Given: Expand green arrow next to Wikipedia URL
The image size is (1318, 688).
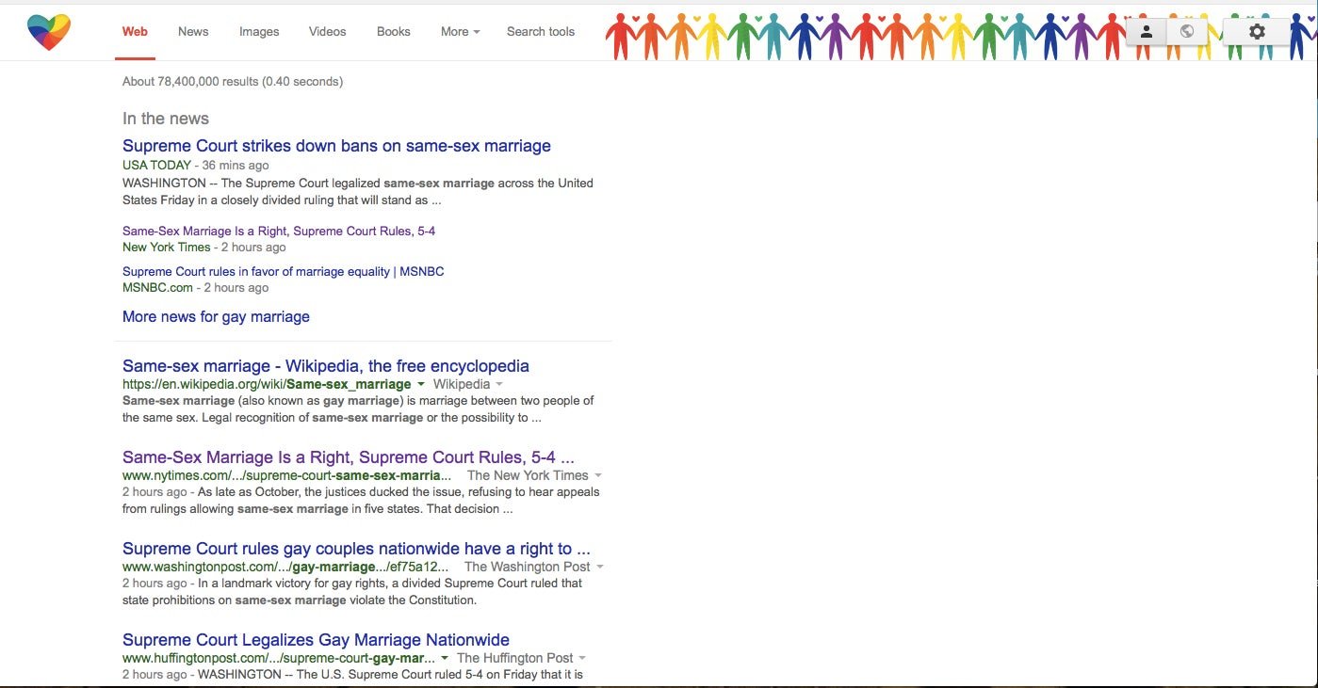Looking at the screenshot, I should (420, 385).
